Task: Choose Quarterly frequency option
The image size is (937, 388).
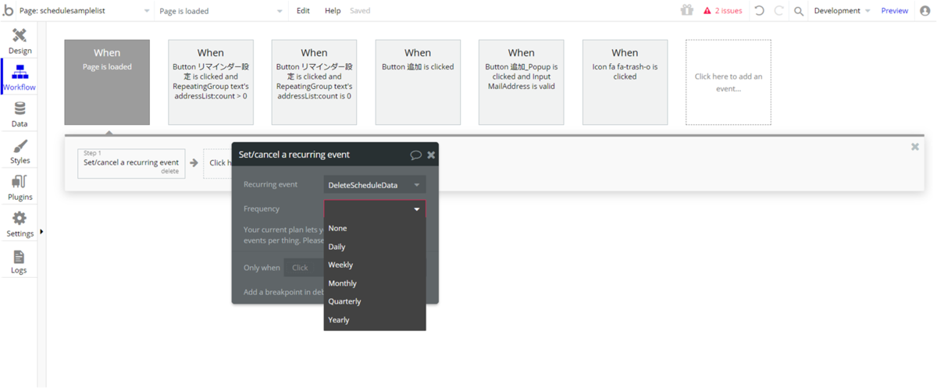Action: 375,301
